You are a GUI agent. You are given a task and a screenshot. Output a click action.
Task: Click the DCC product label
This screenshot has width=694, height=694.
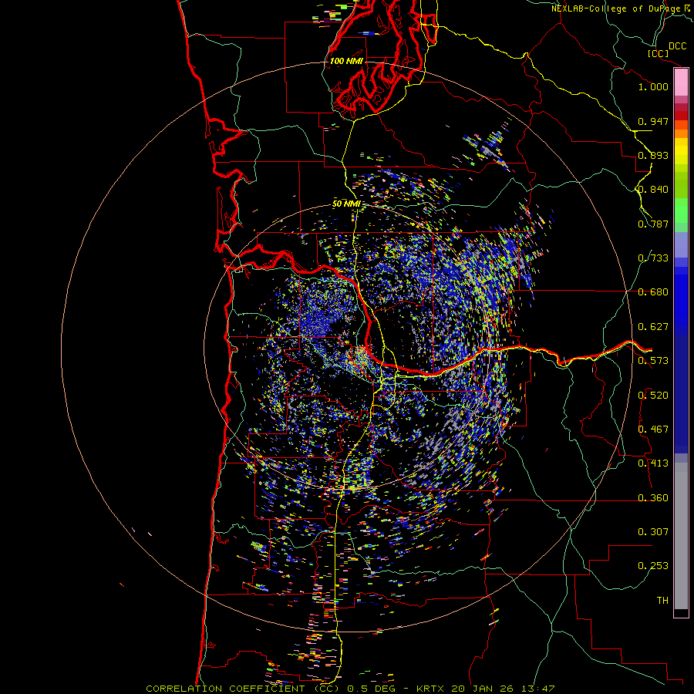pos(678,46)
